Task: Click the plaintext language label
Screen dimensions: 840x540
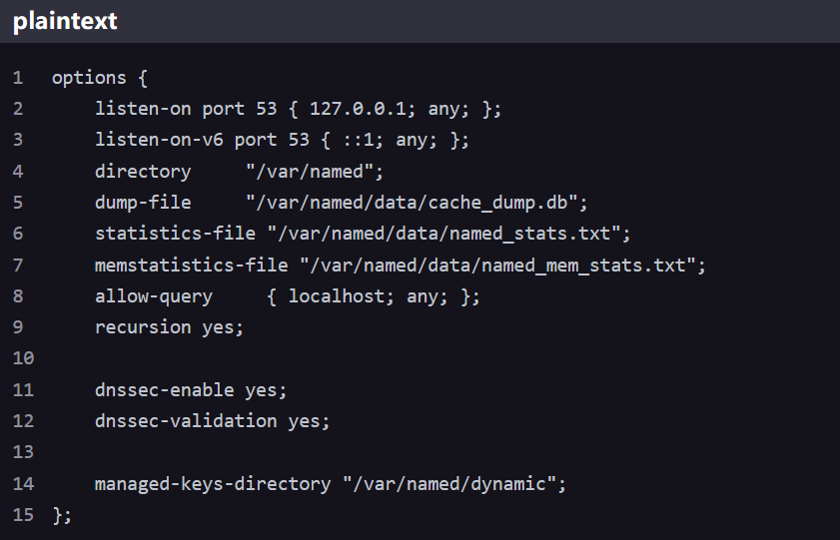Action: tap(65, 21)
